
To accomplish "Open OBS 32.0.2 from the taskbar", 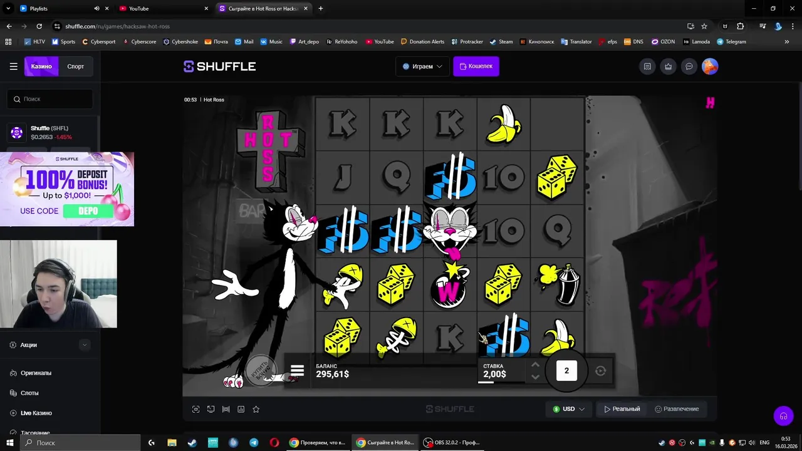I will tap(451, 442).
